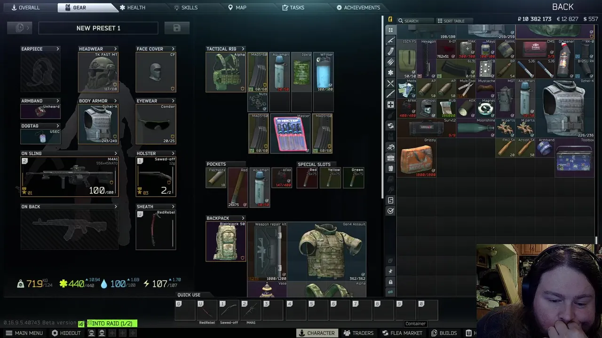Select the TK FAST MT helmet
602x338 pixels.
(98, 72)
